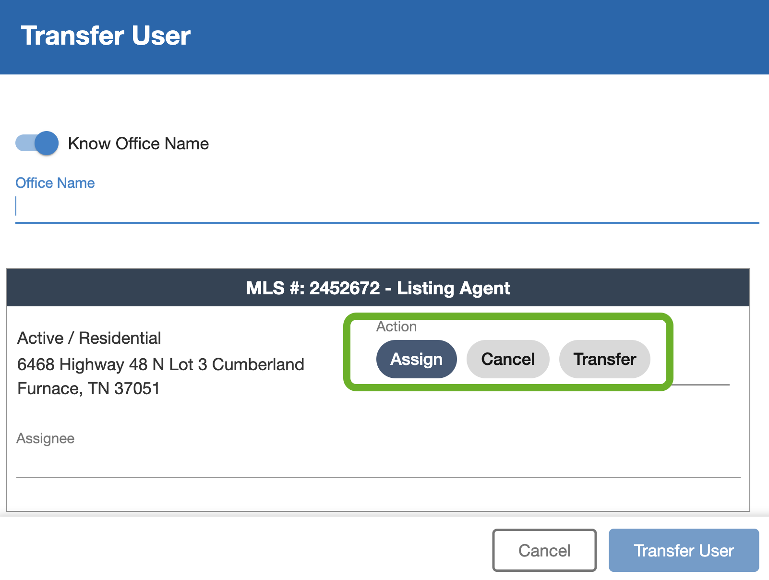Choose Cancel in the Action selector
769x580 pixels.
507,359
